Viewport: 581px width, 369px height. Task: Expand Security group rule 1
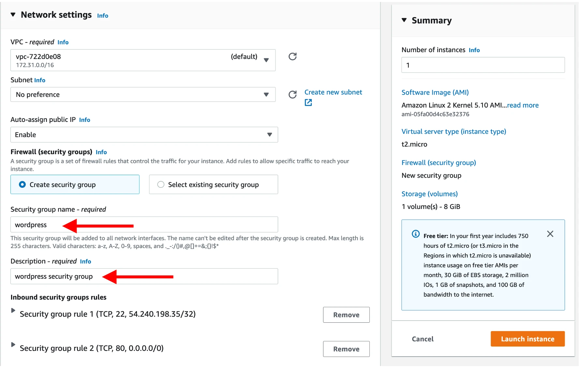(x=13, y=311)
